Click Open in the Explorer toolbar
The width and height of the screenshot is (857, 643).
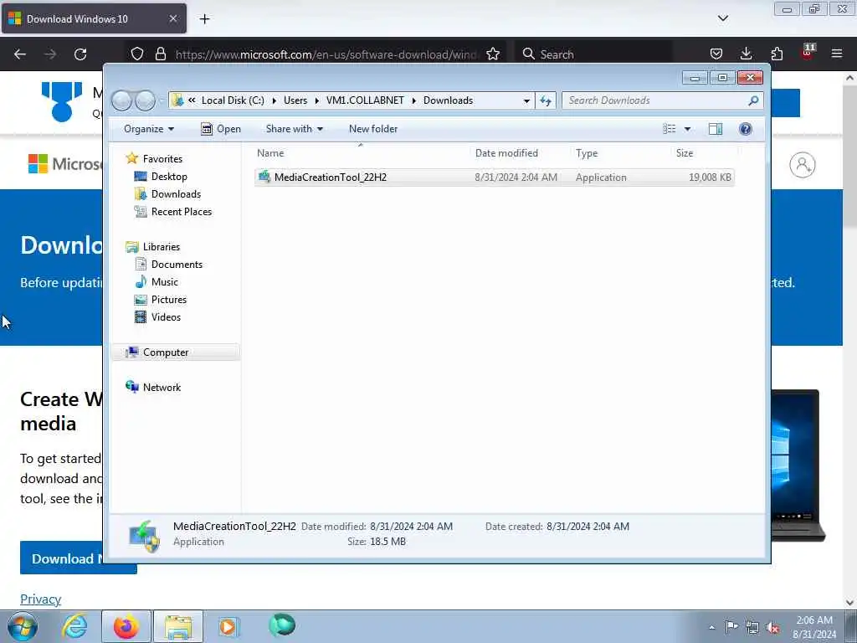221,129
